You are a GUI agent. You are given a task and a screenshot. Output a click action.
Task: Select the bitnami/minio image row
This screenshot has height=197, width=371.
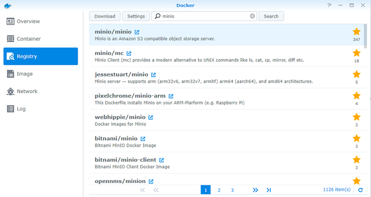pyautogui.click(x=226, y=142)
